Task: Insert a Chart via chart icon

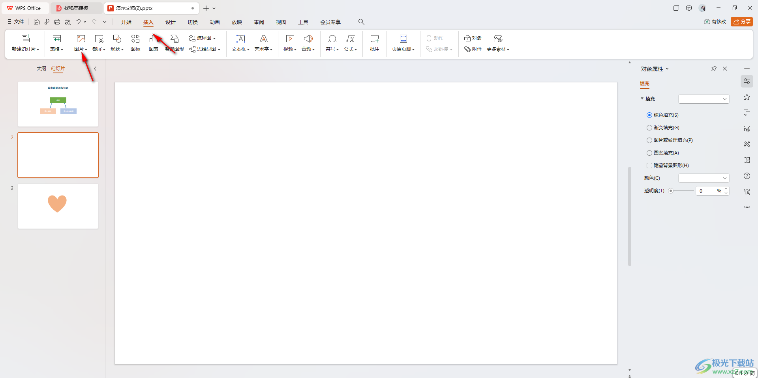Action: coord(154,39)
